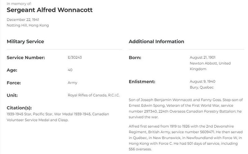Click the Service Number label

[26, 58]
